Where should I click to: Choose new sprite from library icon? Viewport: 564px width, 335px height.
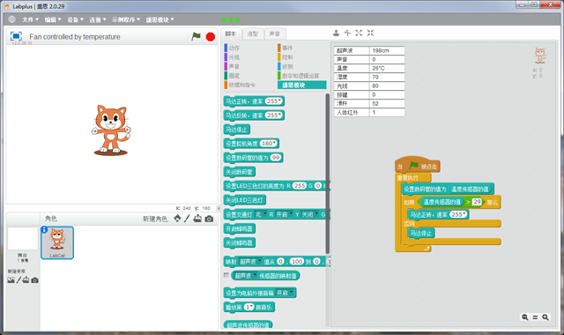click(x=177, y=219)
